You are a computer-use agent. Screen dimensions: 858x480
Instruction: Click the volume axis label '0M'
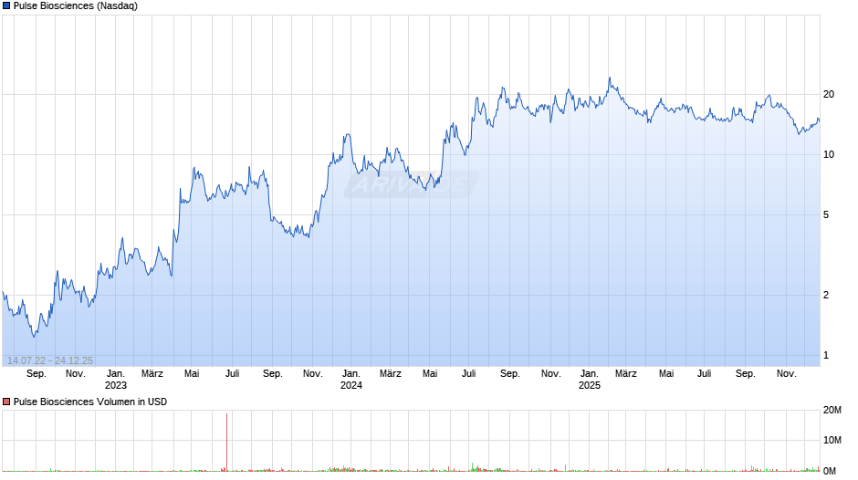[830, 471]
